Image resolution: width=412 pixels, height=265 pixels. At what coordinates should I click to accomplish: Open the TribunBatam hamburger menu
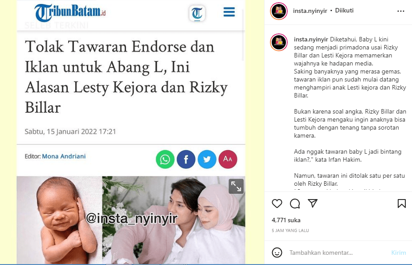click(229, 12)
